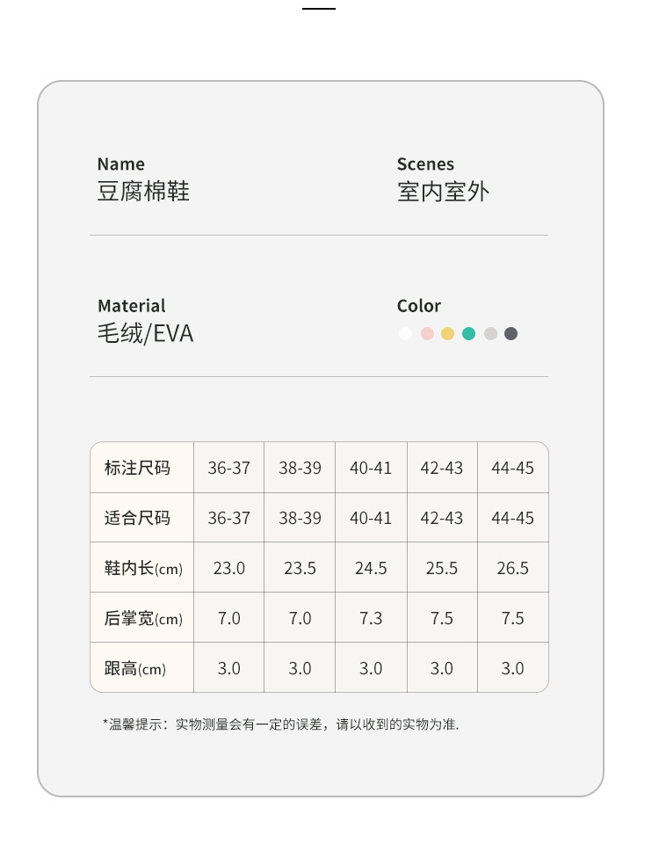
Task: Click the 24.5 inner length value
Action: tap(371, 568)
